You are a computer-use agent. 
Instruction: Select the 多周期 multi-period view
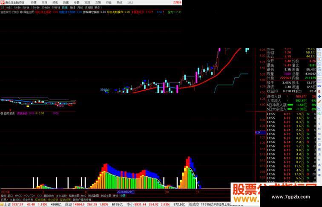89,8
